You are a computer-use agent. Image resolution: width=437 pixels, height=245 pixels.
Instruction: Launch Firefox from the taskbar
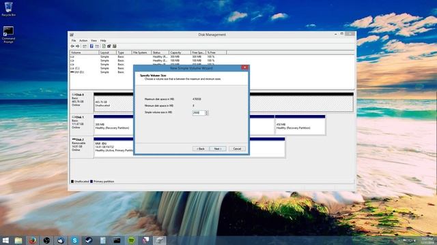coord(32,240)
